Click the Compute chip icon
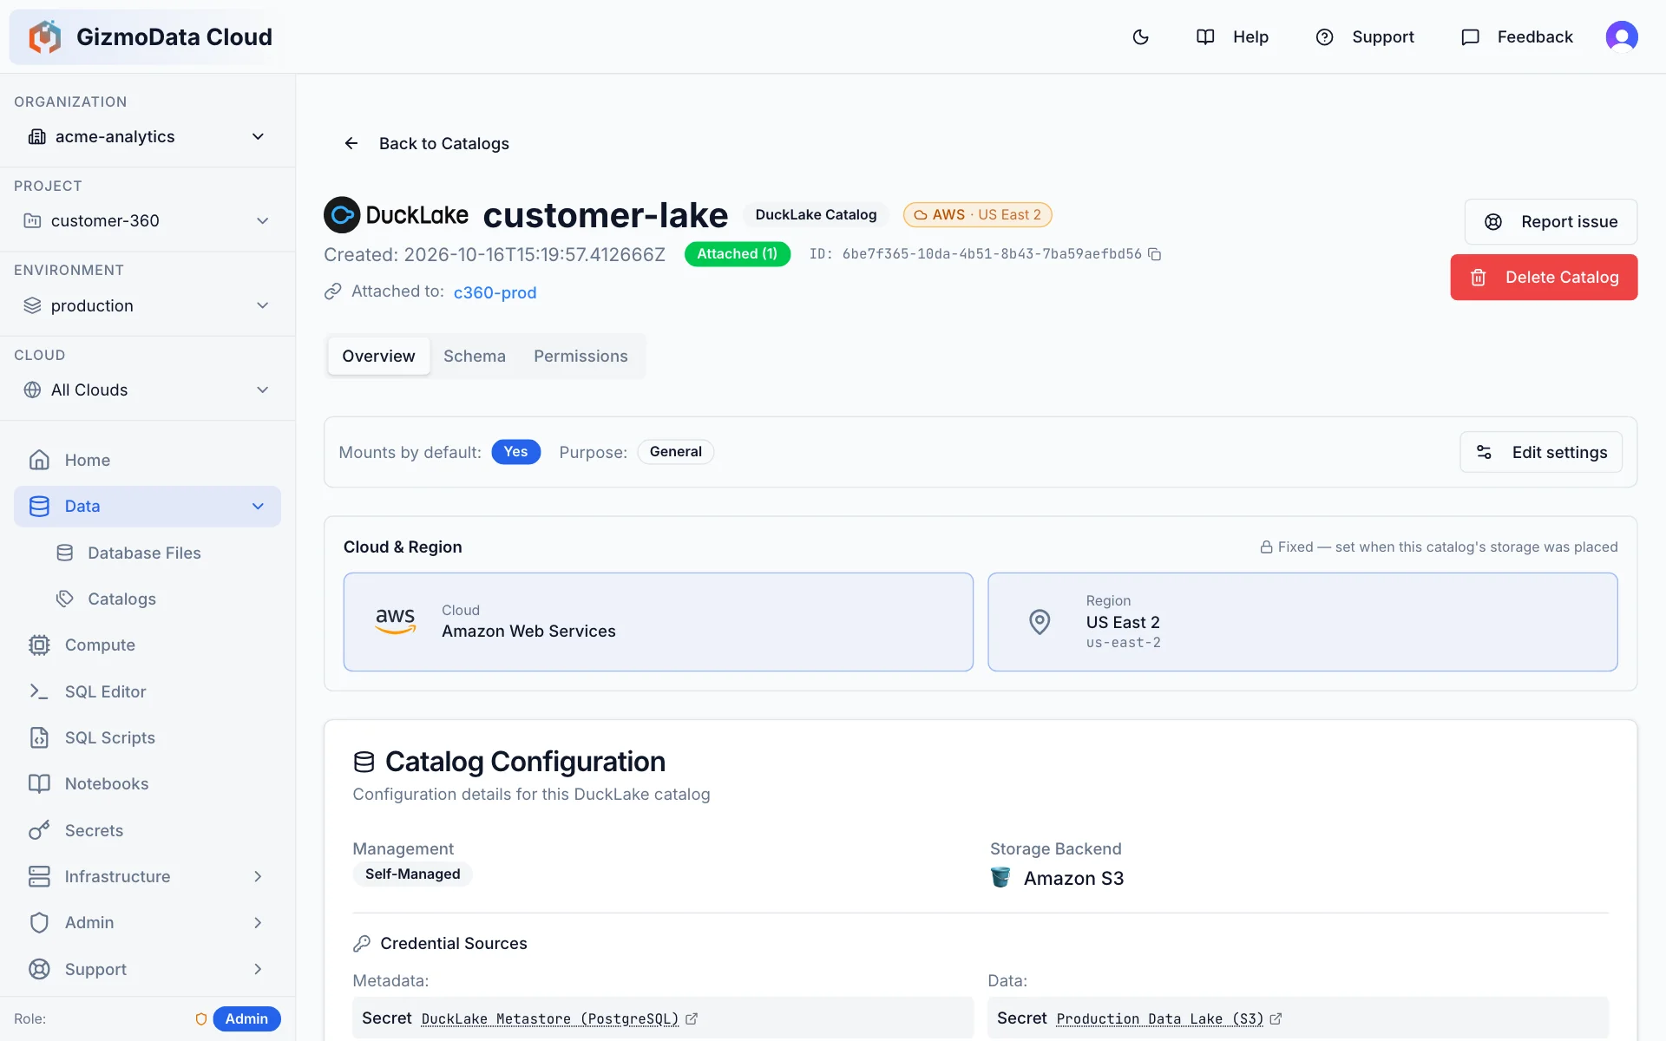The image size is (1666, 1041). [39, 645]
